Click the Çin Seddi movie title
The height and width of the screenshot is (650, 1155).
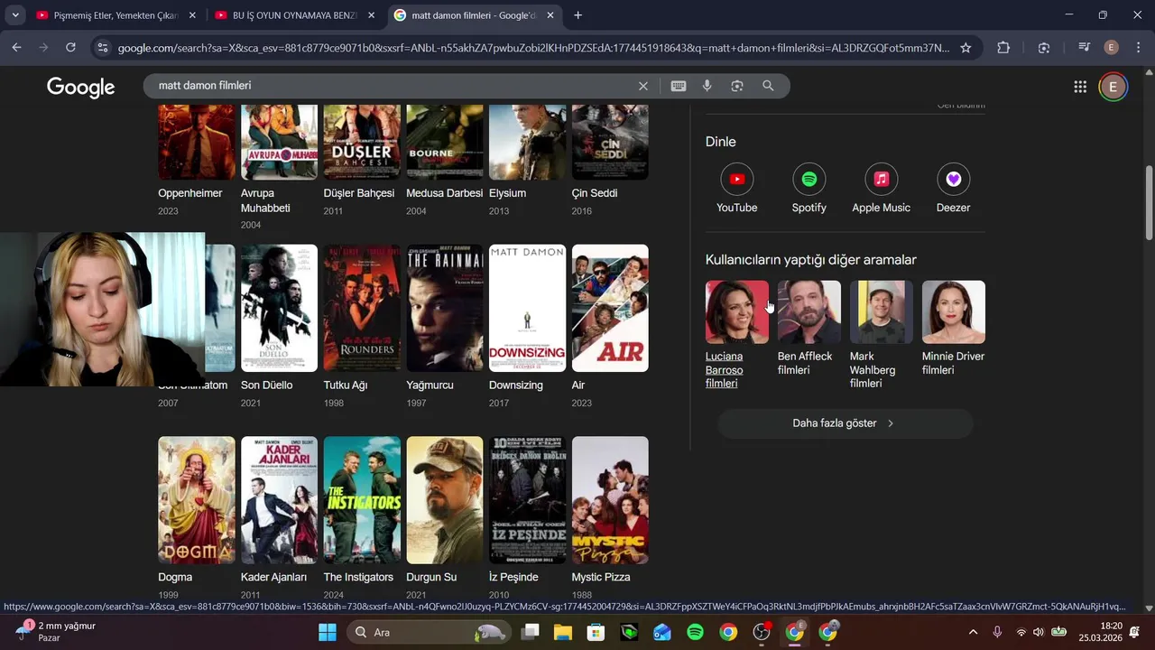coord(595,193)
